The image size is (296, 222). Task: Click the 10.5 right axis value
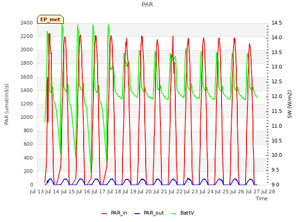[277, 141]
